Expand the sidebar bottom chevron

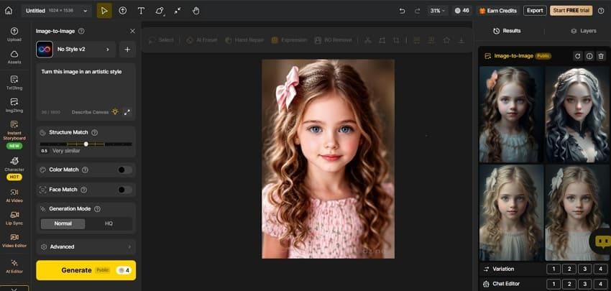[14, 289]
